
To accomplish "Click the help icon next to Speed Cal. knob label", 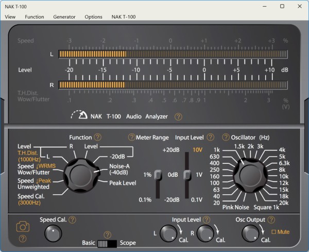I will pyautogui.click(x=72, y=220).
